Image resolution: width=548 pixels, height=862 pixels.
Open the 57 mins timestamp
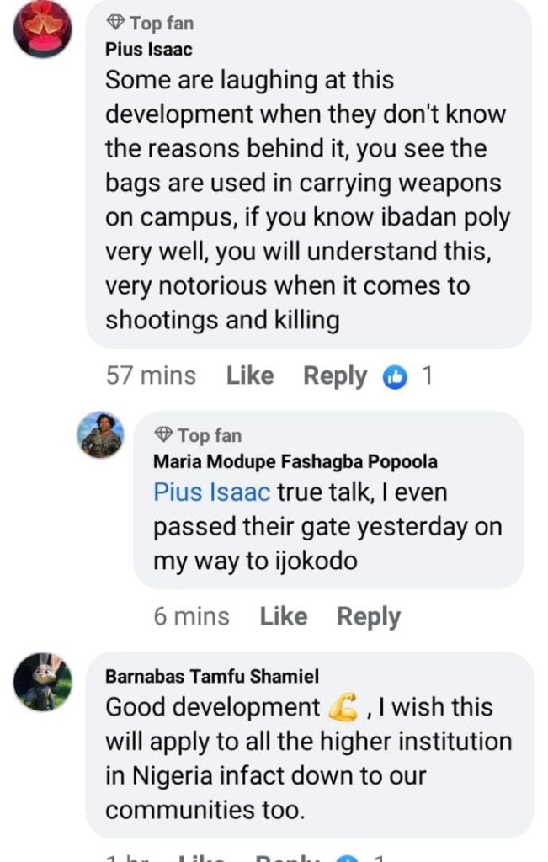click(152, 375)
